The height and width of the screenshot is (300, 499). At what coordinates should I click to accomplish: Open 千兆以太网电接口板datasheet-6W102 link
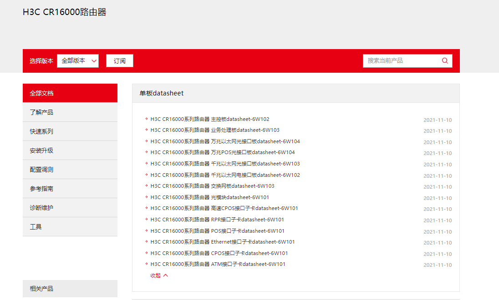click(x=225, y=175)
